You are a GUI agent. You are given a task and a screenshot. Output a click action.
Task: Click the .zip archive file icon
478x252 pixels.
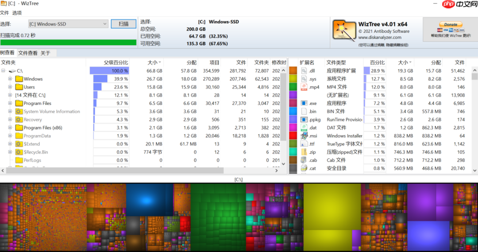click(304, 152)
